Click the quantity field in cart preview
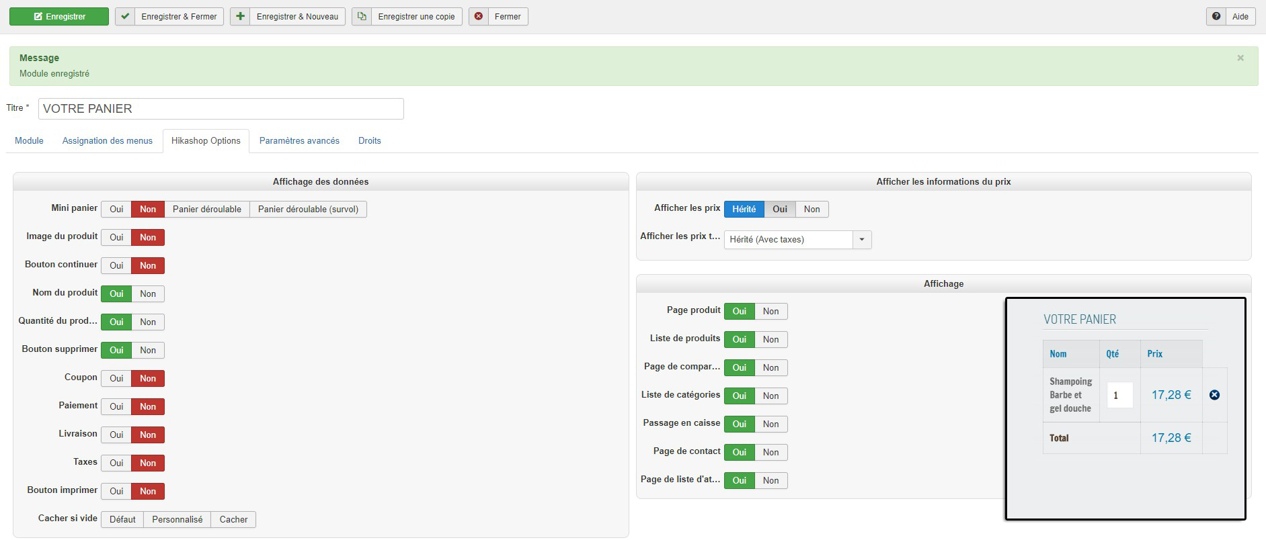The image size is (1266, 540). (x=1119, y=395)
